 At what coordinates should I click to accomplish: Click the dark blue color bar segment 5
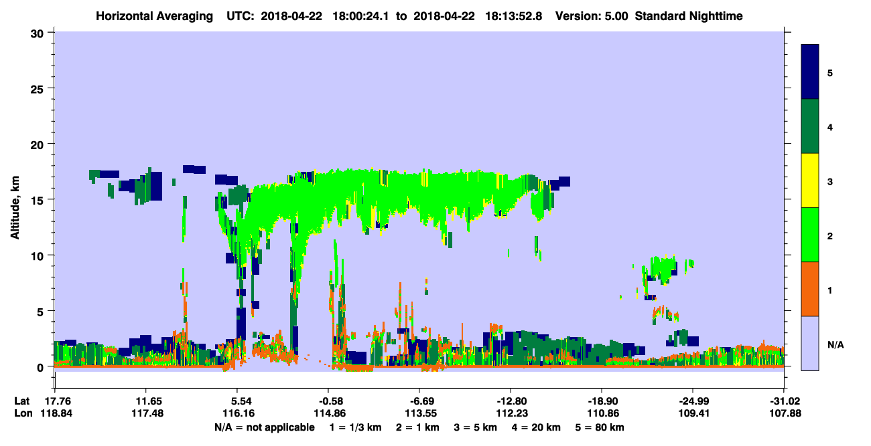(810, 72)
